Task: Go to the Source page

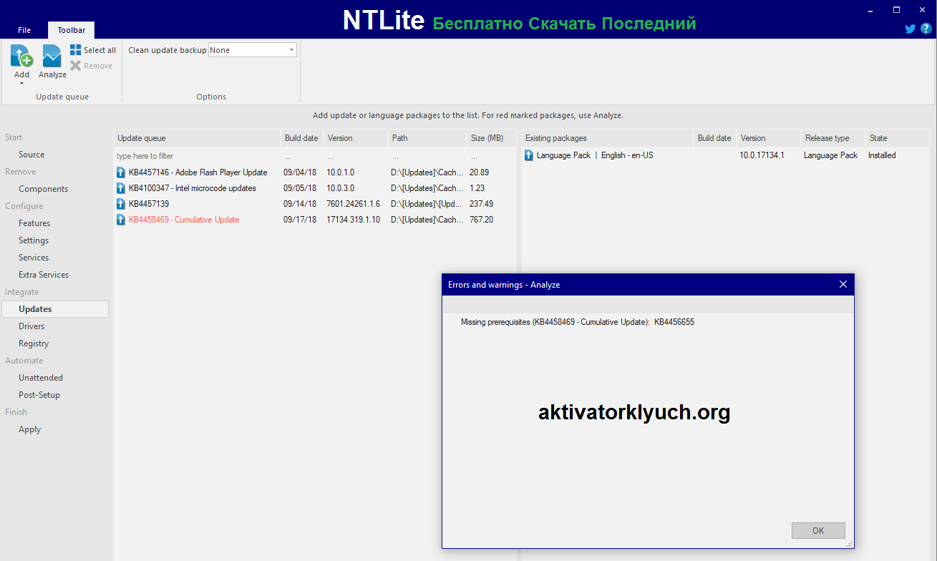Action: coord(31,155)
